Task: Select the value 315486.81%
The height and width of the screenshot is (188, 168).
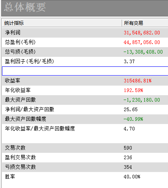Action: [x=138, y=81]
